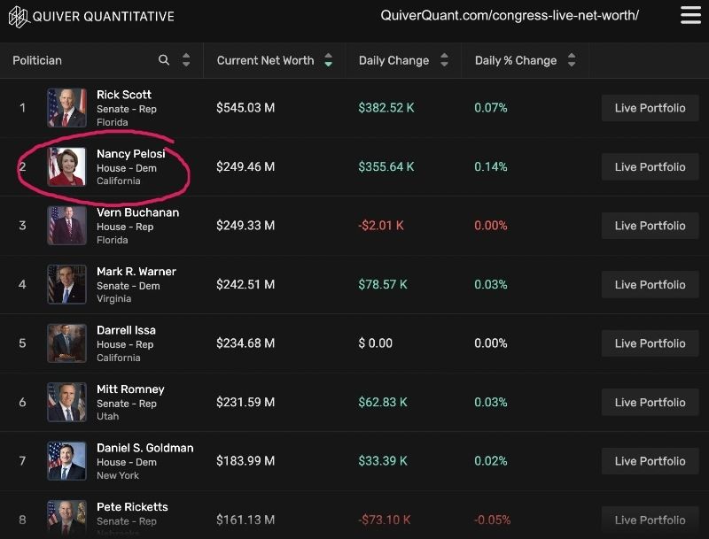The image size is (709, 539).
Task: Select the Daniel S. Goldman name
Action: tap(145, 448)
